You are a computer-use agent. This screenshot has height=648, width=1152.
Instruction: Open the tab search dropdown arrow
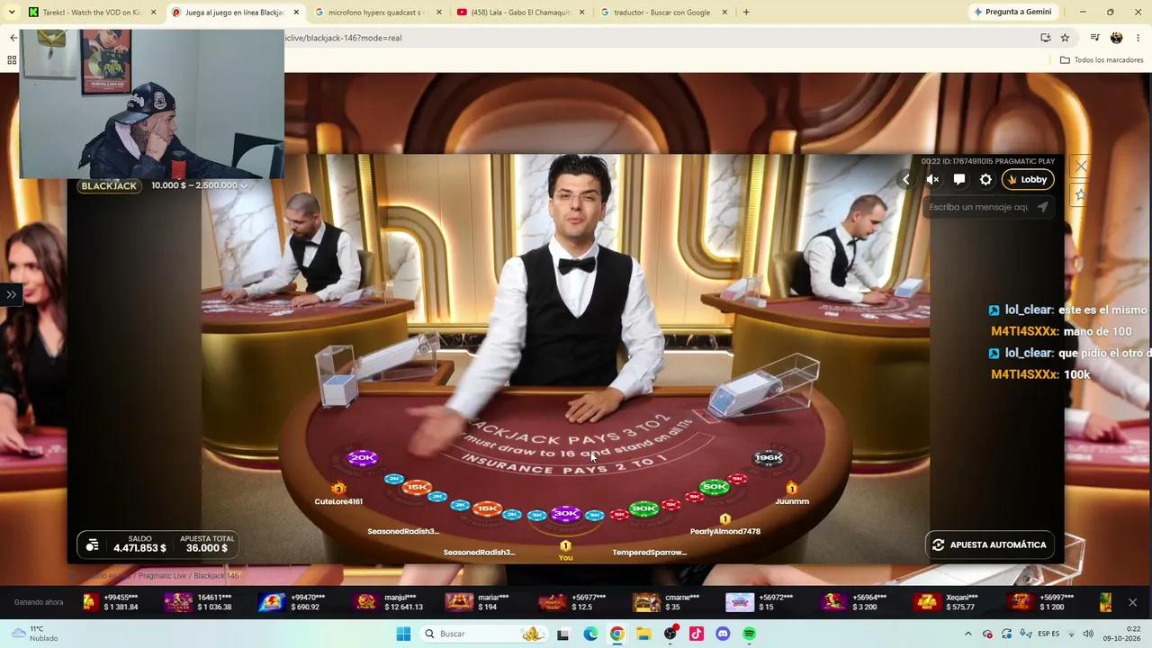click(12, 13)
